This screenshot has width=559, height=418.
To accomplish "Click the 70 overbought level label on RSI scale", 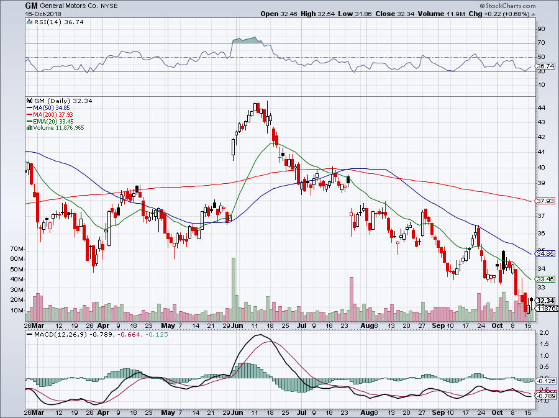I will pyautogui.click(x=541, y=43).
